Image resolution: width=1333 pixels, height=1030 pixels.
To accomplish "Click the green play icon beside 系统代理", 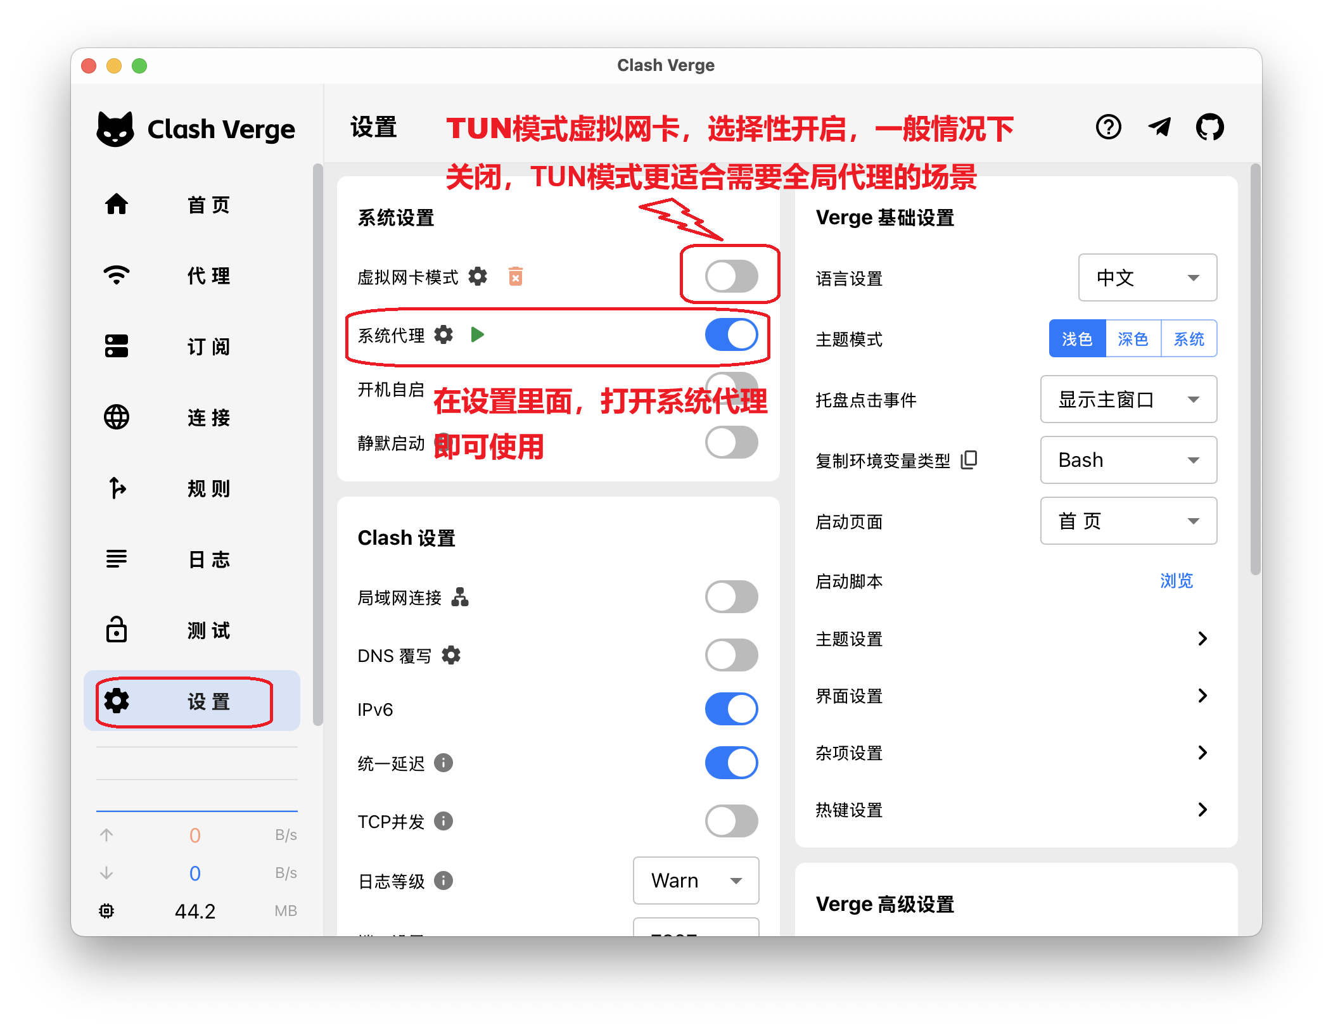I will click(x=478, y=334).
